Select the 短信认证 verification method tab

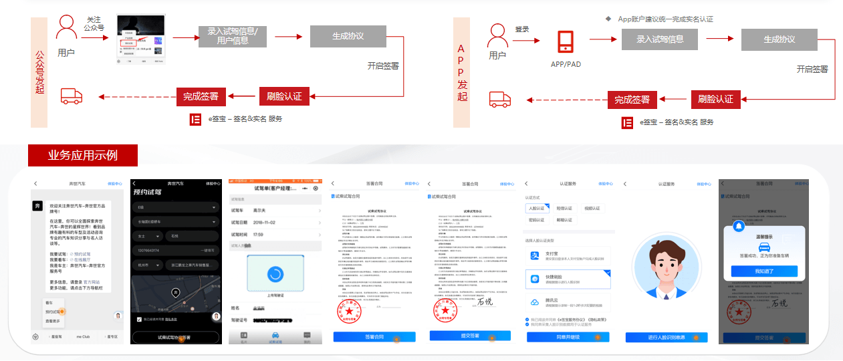[x=565, y=209]
